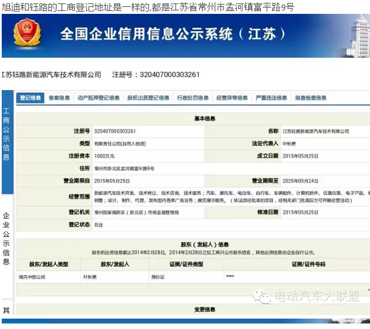The height and width of the screenshot is (329, 370).
Task: Click business term start date beside 营业期限自
Action: [x=112, y=181]
